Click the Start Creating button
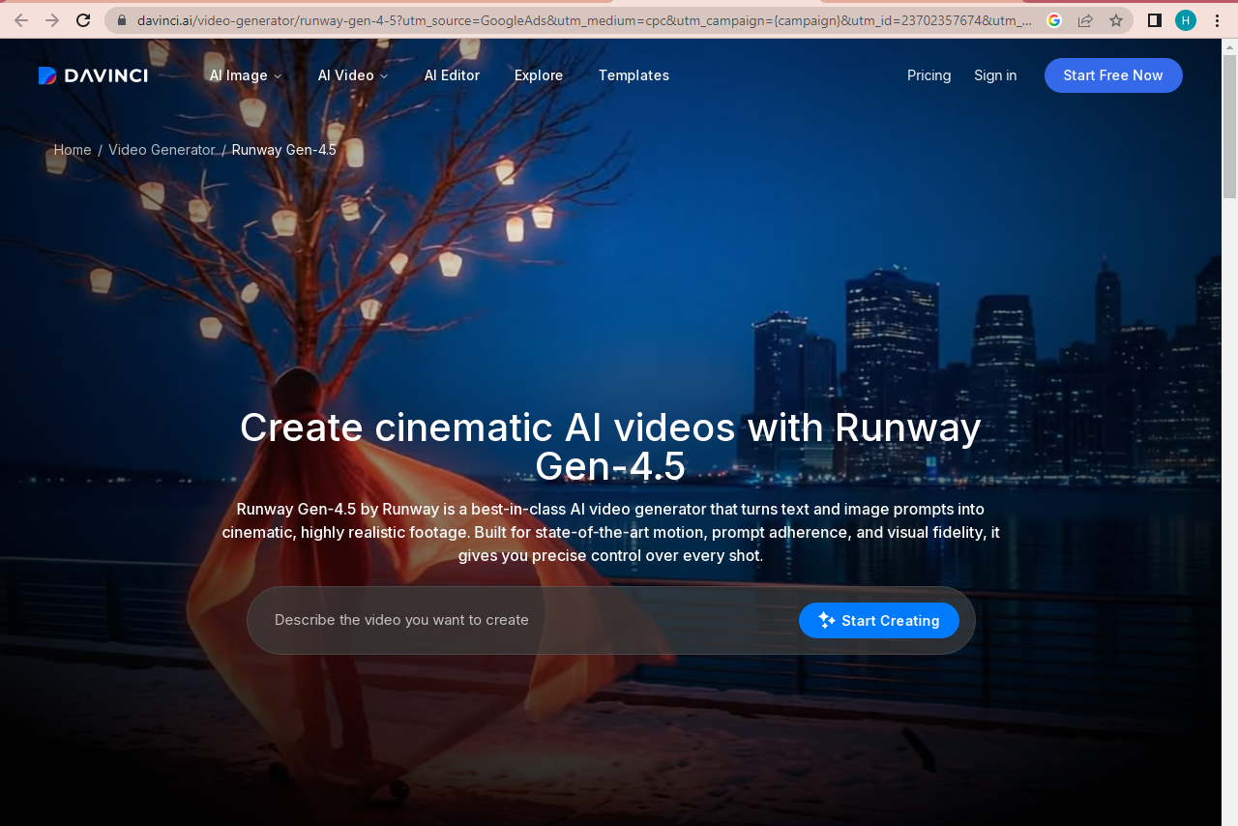 (x=879, y=620)
